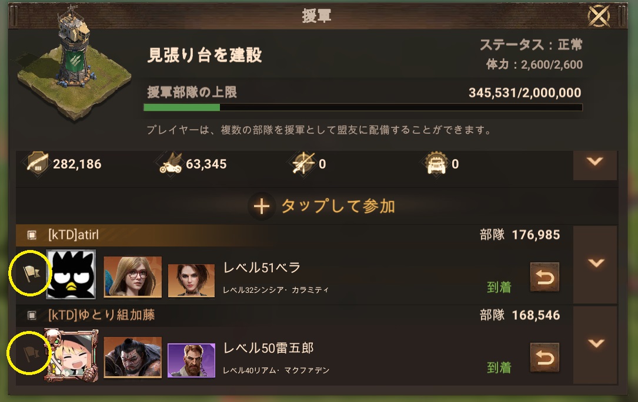The width and height of the screenshot is (638, 402).
Task: Click the flag icon beside ゆとり組加藤's avatar
Action: [31, 354]
